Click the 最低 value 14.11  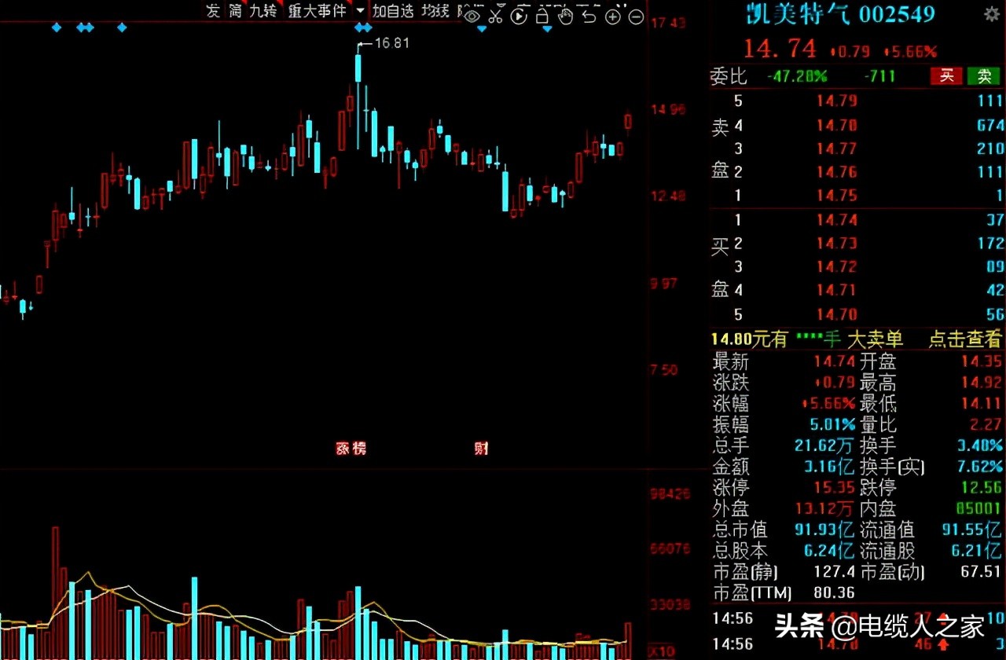coord(982,405)
